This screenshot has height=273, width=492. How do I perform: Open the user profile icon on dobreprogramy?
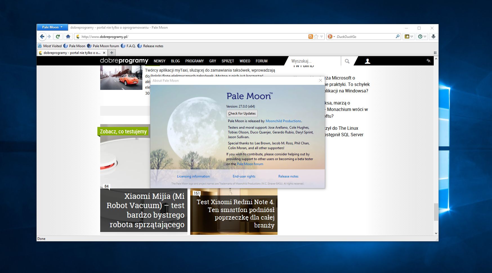367,61
